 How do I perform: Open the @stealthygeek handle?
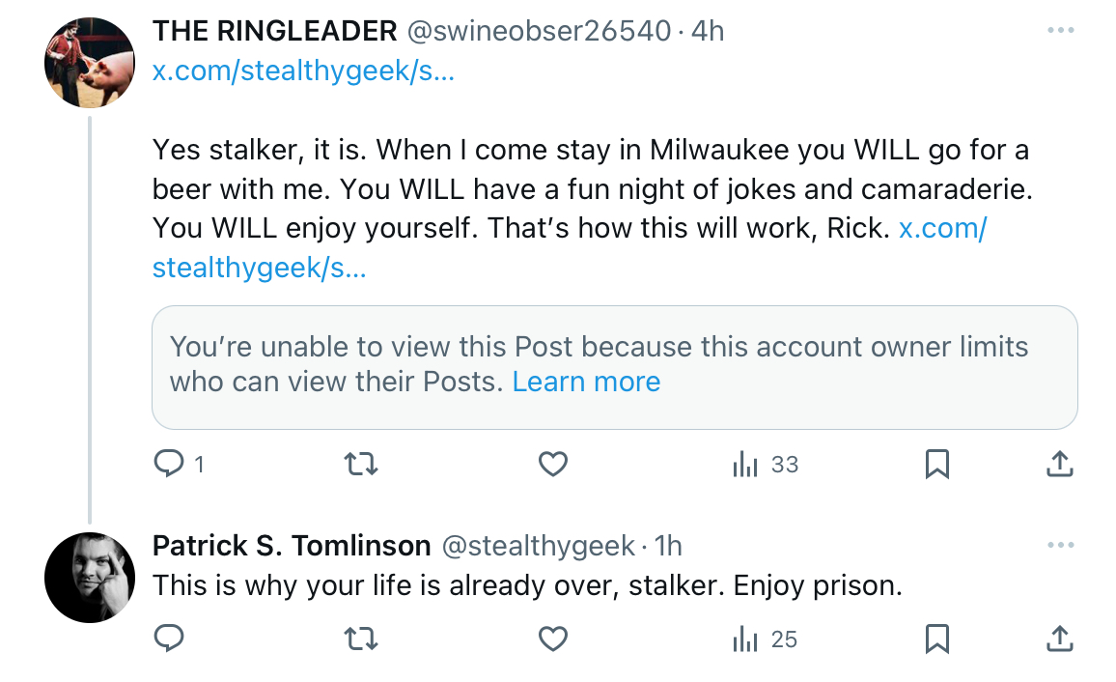click(538, 546)
